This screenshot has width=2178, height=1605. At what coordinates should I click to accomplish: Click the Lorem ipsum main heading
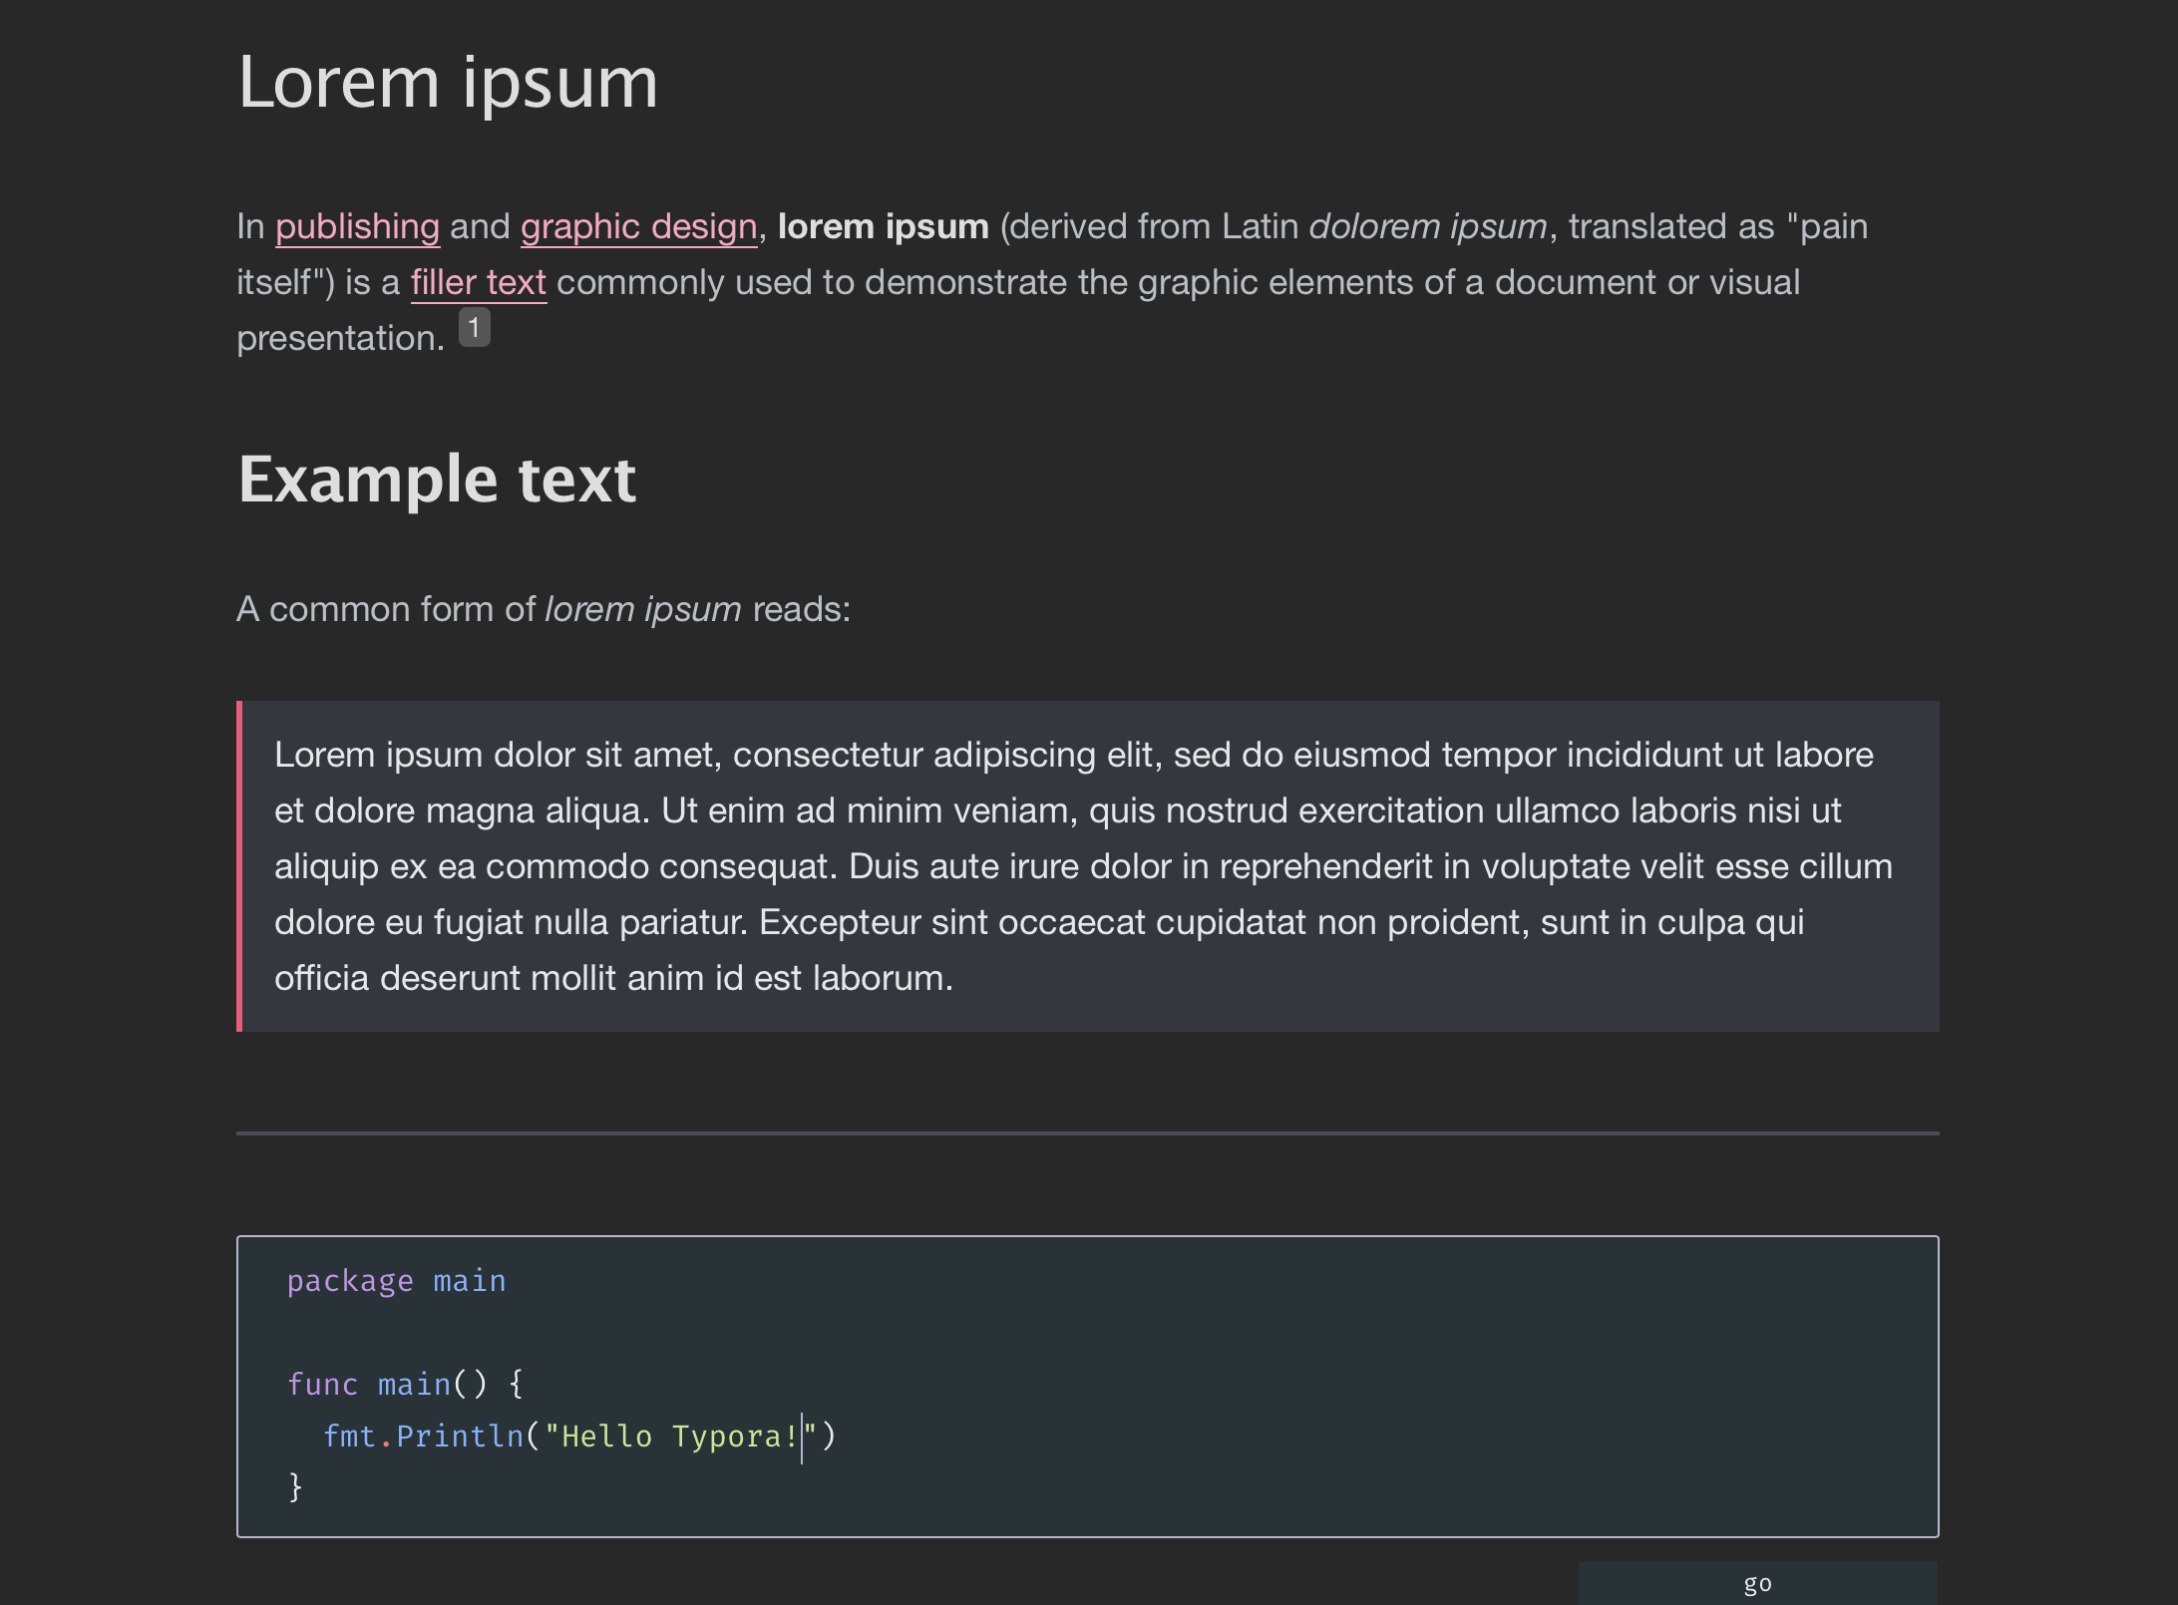coord(448,84)
